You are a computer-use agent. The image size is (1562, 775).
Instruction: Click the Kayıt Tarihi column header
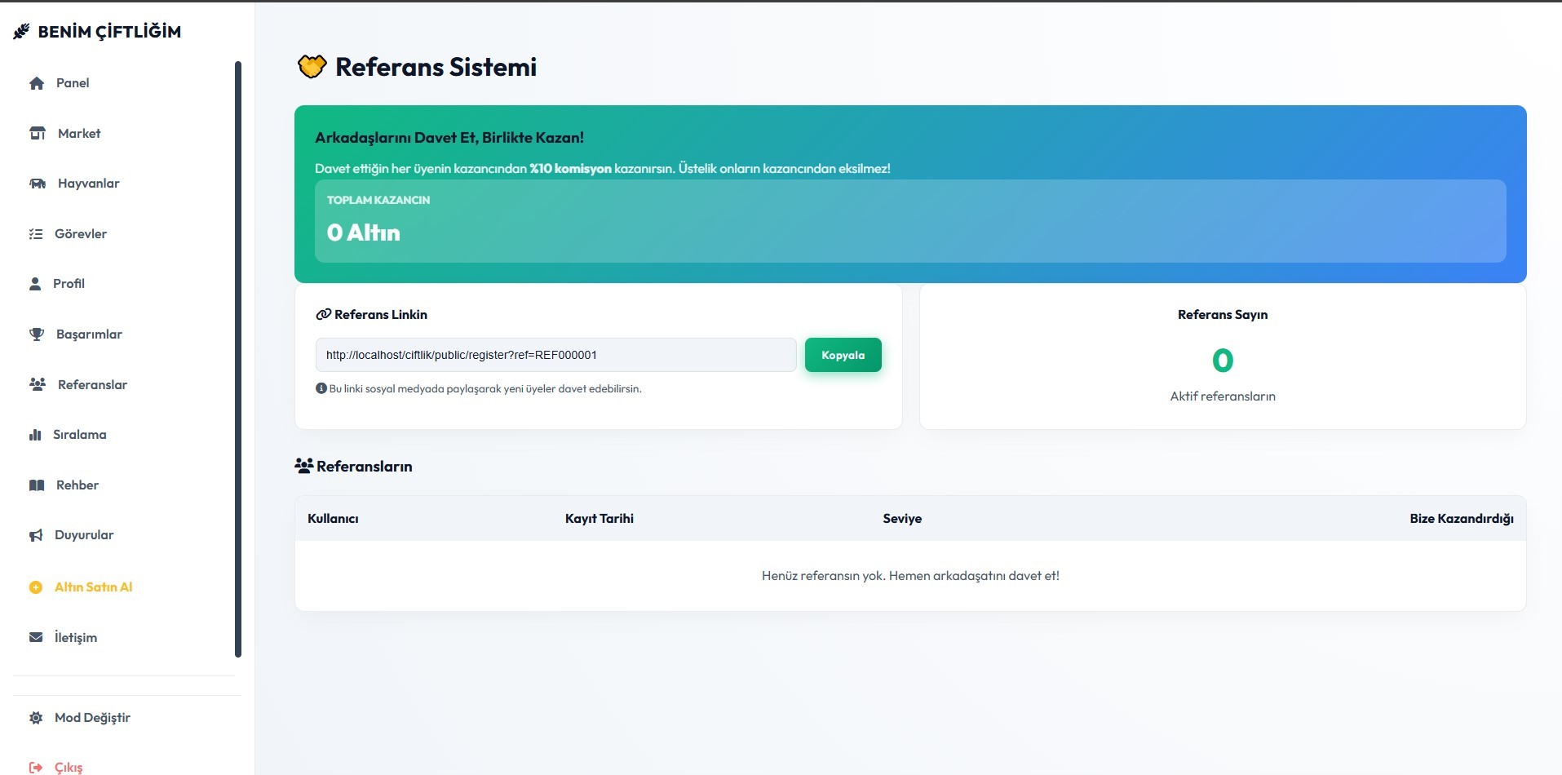[x=599, y=519]
